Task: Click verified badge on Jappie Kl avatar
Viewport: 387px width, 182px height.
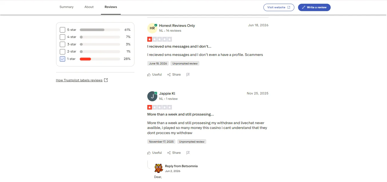Action: click(x=156, y=93)
